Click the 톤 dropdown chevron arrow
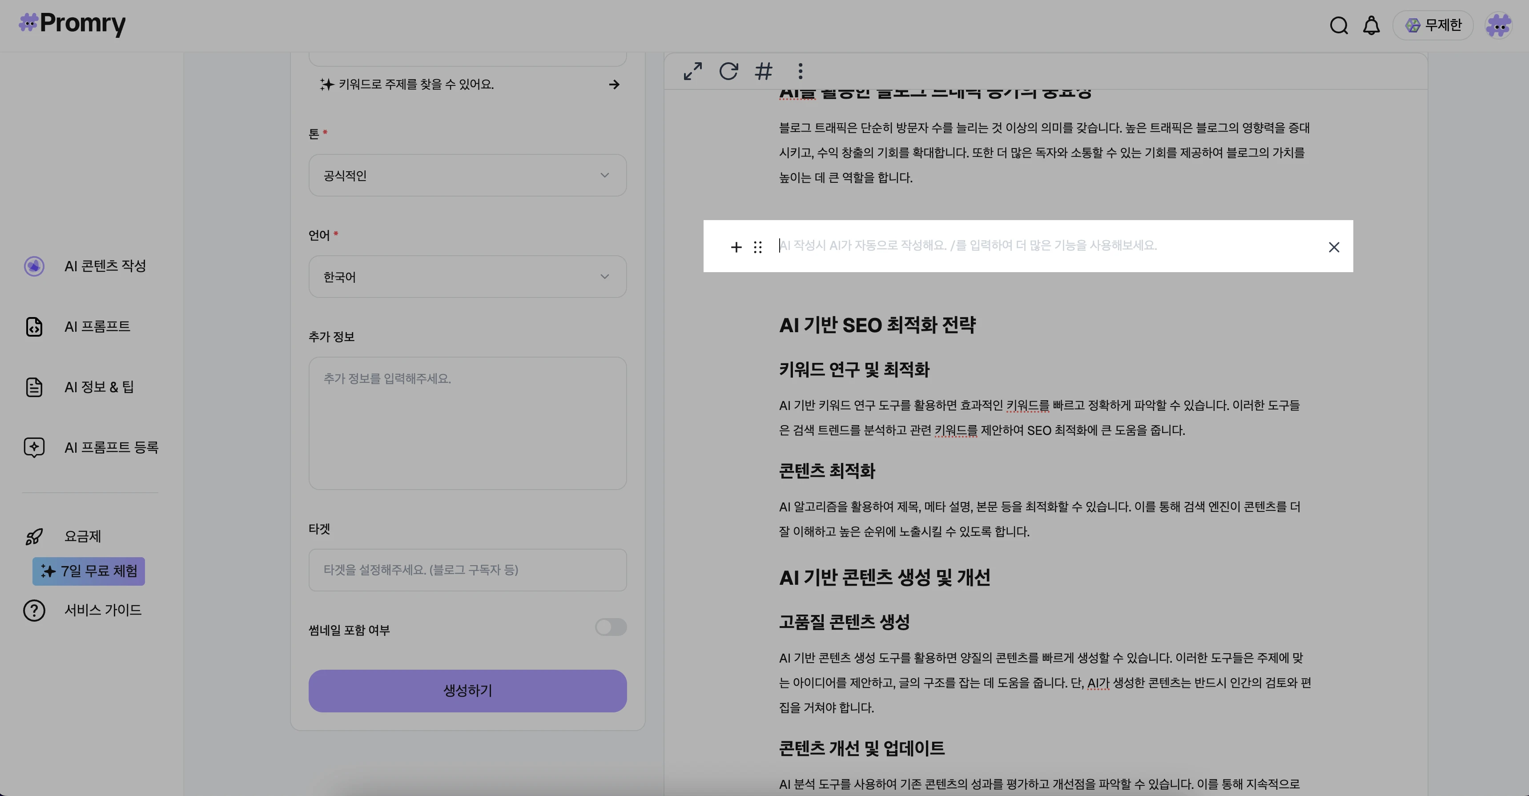This screenshot has height=796, width=1529. (x=604, y=175)
